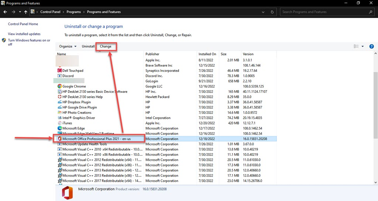Click the Programs and Features title bar icon

(x=3, y=3)
